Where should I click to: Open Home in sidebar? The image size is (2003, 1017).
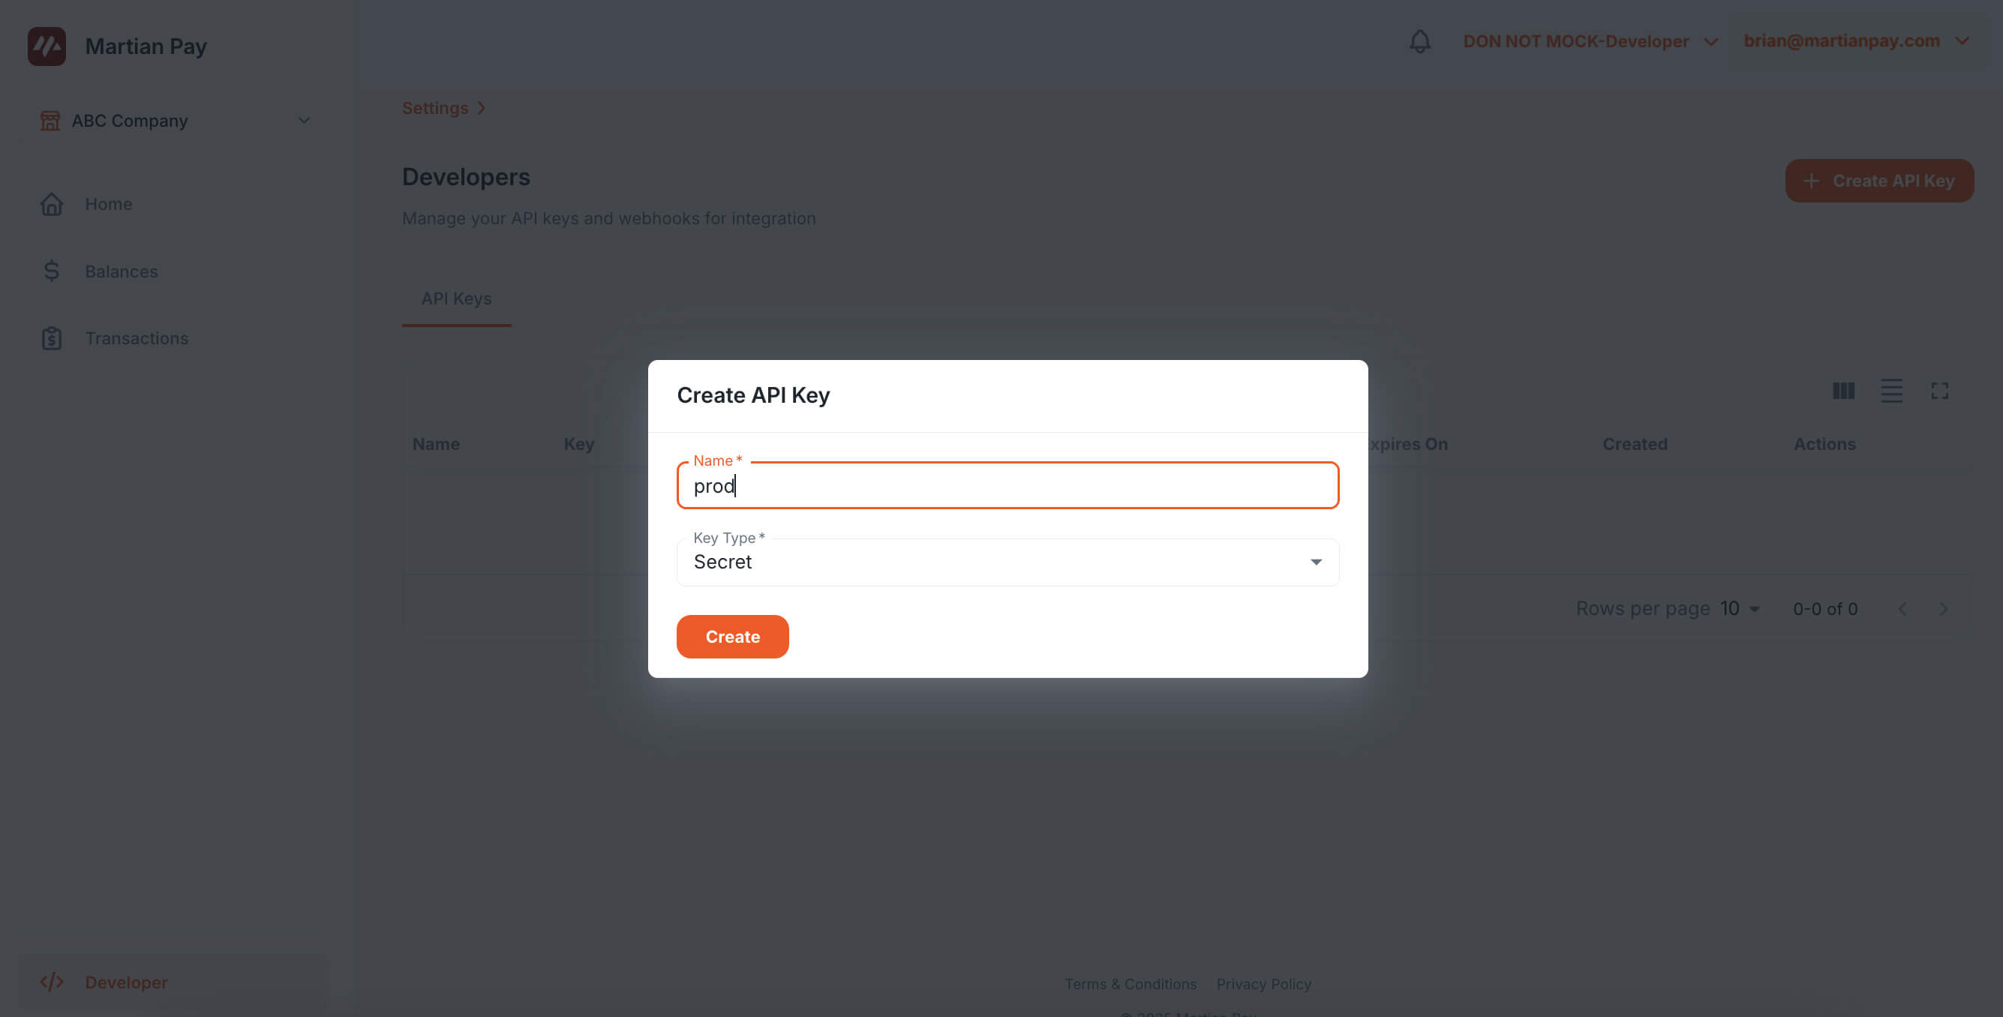point(108,204)
